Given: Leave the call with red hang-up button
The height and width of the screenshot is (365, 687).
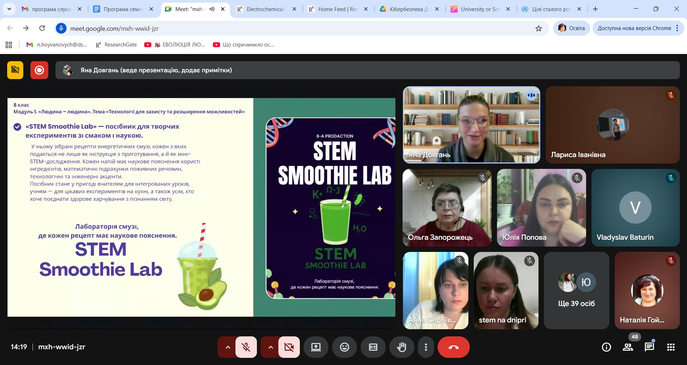Looking at the screenshot, I should [x=453, y=347].
